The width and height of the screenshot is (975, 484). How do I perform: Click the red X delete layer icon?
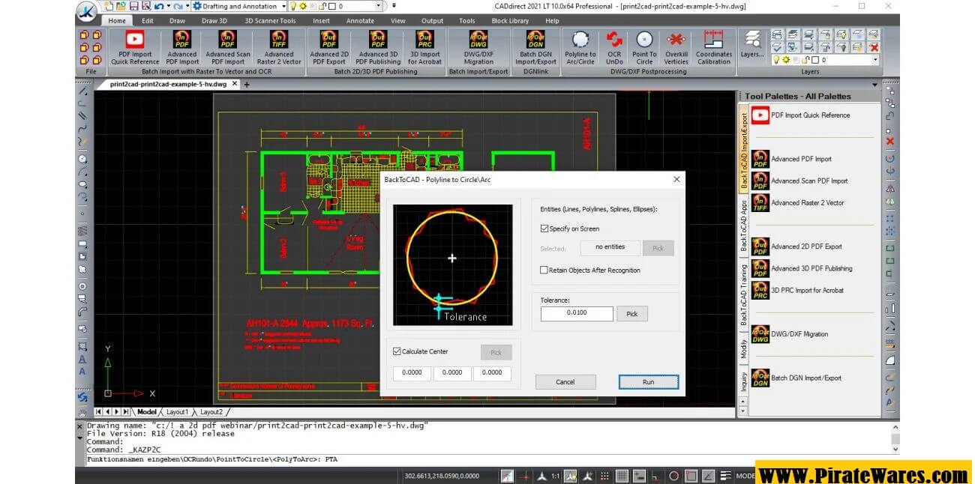(x=874, y=46)
